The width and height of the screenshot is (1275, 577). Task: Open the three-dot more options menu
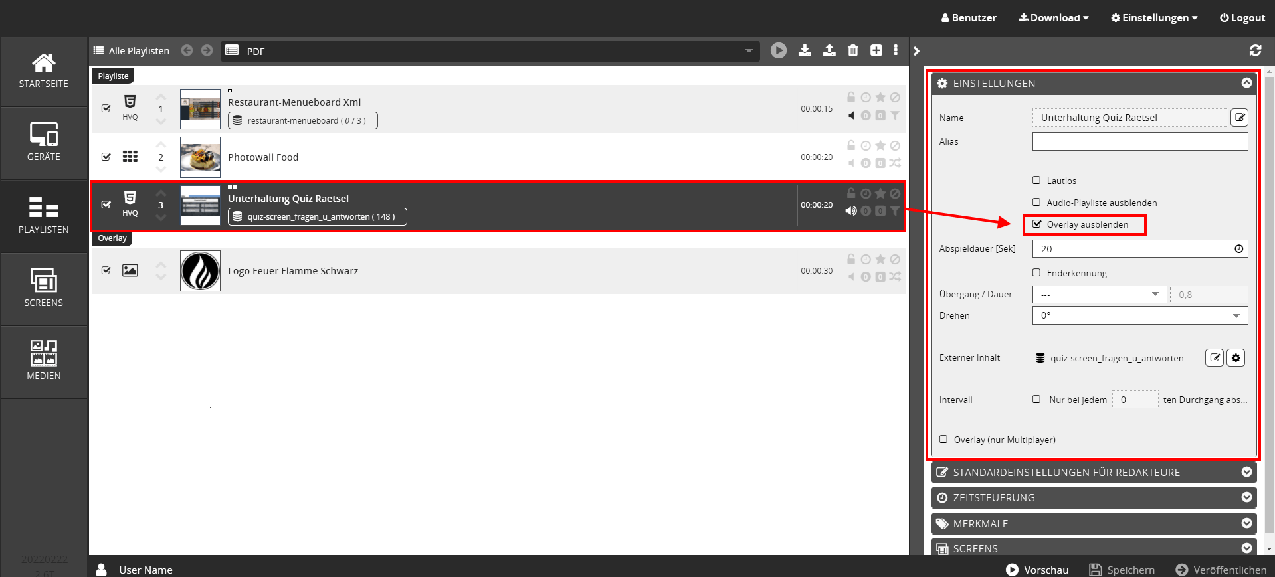pos(896,50)
